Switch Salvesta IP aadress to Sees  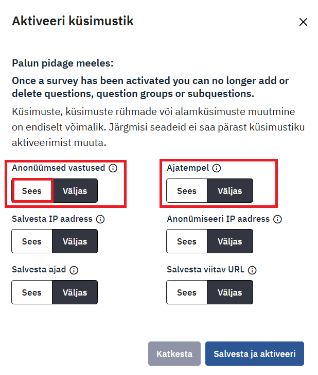pyautogui.click(x=32, y=241)
